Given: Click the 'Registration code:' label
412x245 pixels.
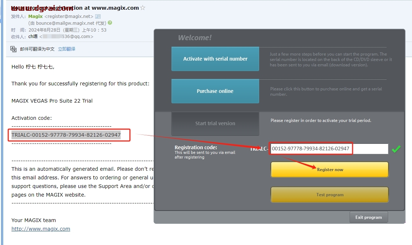Looking at the screenshot, I should point(196,147).
